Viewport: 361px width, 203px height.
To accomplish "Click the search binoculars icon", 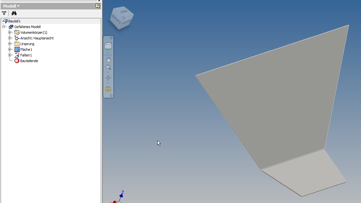I will [x=14, y=13].
